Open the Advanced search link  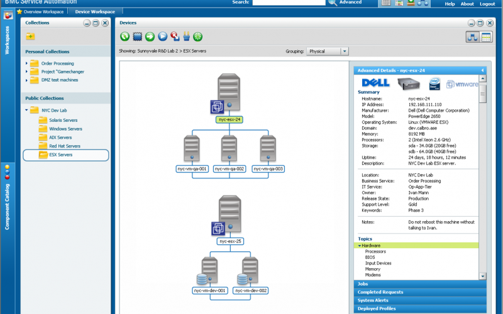pyautogui.click(x=350, y=3)
